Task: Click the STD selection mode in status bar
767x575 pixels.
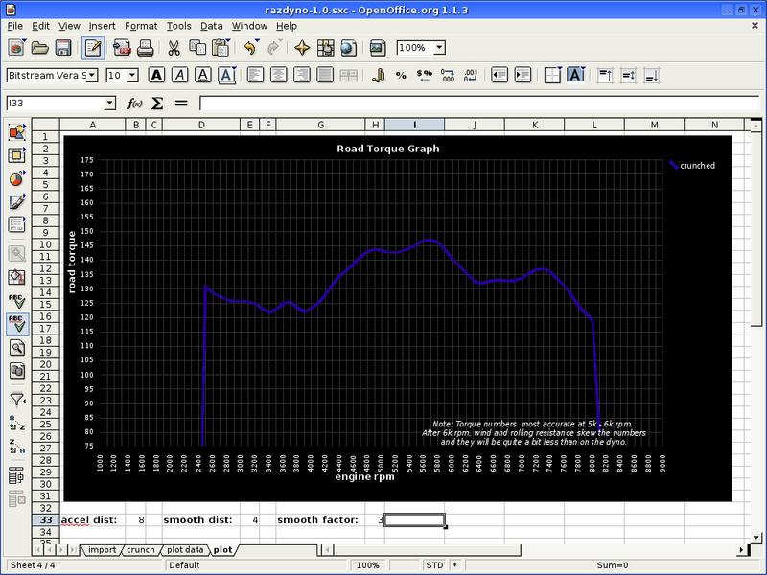Action: (x=432, y=565)
